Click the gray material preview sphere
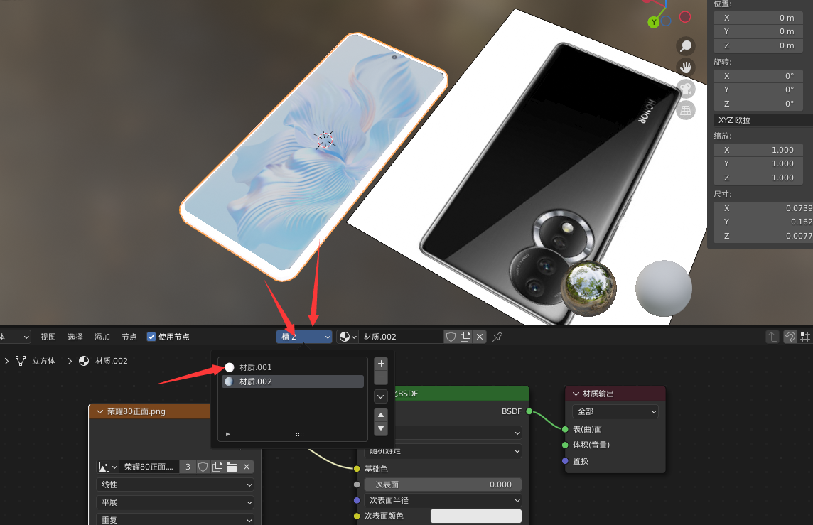 pos(664,288)
